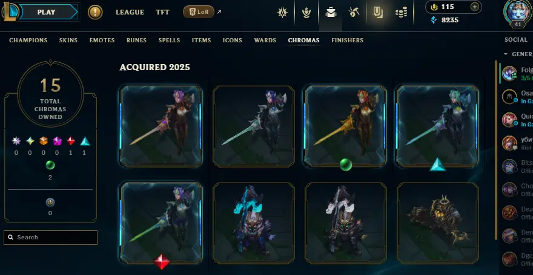533x275 pixels.
Task: Open the Loot hammer icon
Action: click(354, 13)
